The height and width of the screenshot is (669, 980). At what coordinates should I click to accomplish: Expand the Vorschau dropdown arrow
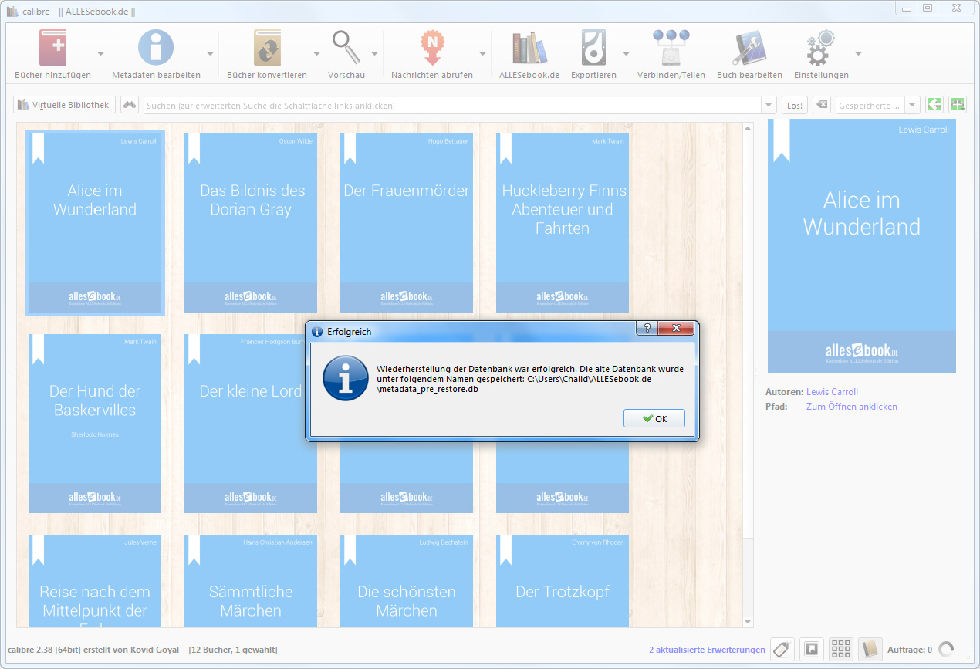point(374,53)
